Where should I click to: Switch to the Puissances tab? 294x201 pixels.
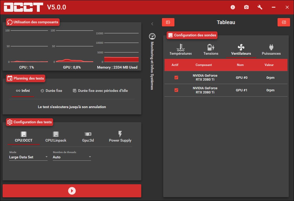pyautogui.click(x=271, y=50)
